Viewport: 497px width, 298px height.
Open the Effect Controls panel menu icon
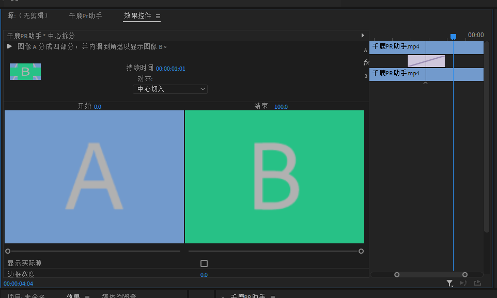click(x=158, y=16)
